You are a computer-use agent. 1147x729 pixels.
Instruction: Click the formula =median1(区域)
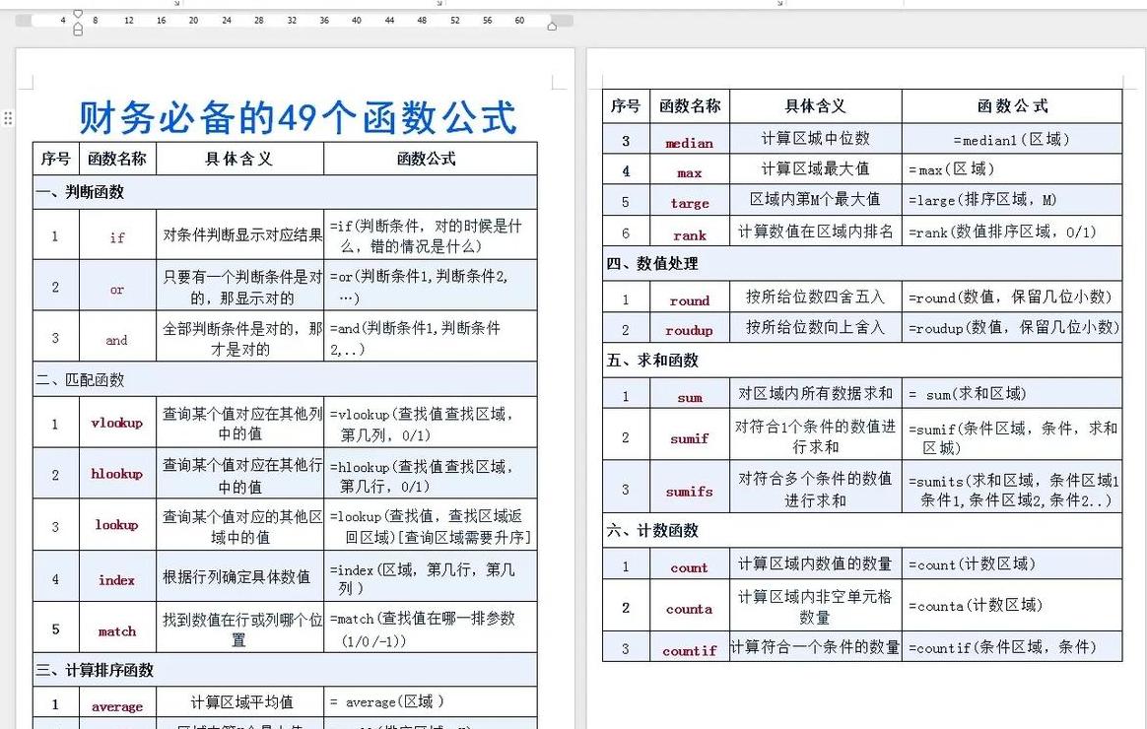[1012, 139]
